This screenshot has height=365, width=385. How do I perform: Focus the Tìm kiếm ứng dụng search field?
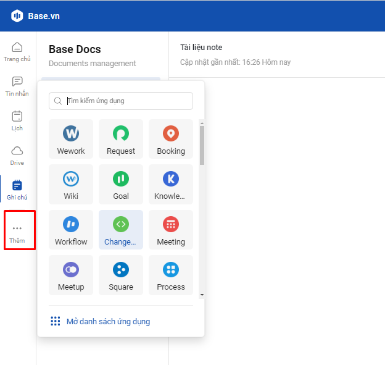point(121,101)
